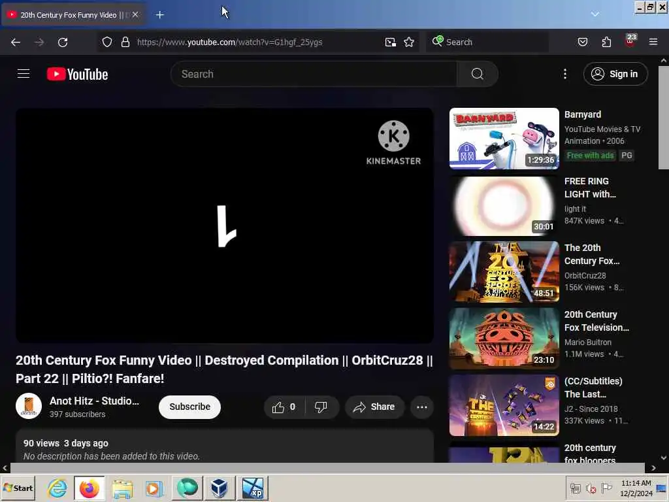Click the padlock site info icon
Screen dimensions: 669x502
point(125,42)
